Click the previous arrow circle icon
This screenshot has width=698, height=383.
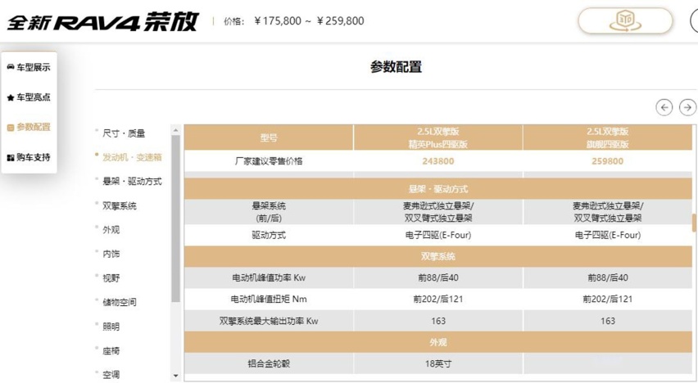coord(664,107)
